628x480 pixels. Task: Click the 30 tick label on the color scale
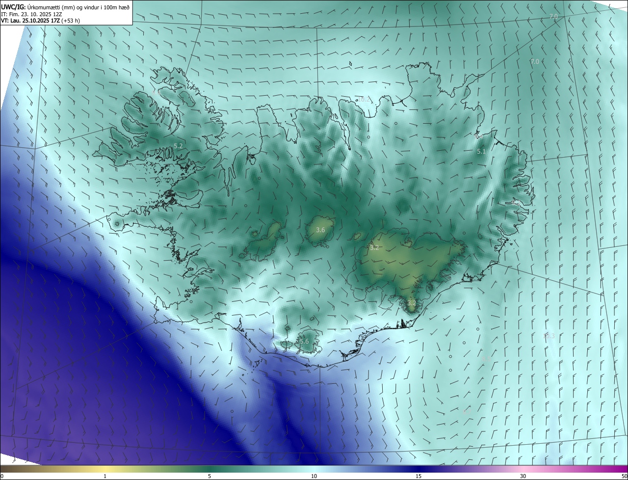[523, 476]
